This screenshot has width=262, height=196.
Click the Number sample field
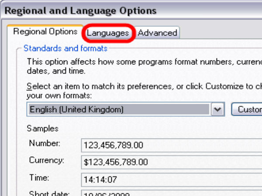point(170,145)
